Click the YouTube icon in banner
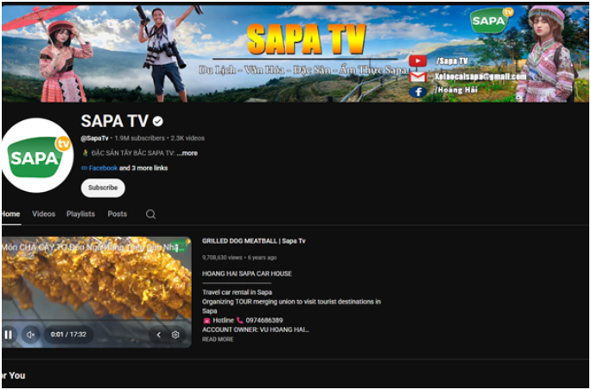Screen dimensions: 591x390 (x=417, y=61)
